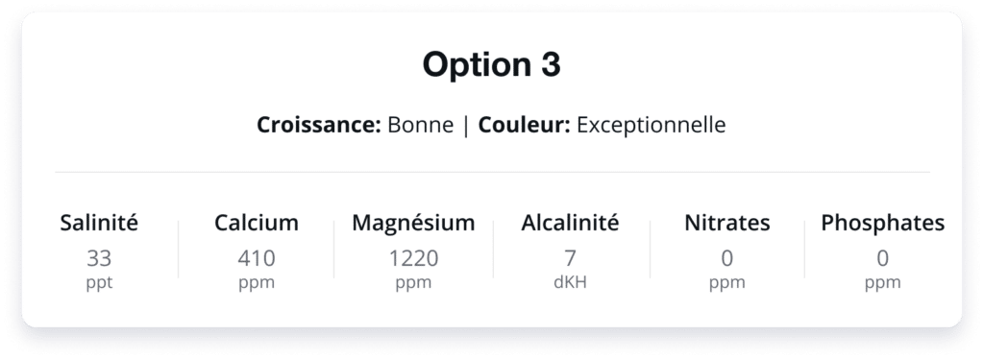Click the ppt unit under Salinité
The height and width of the screenshot is (359, 984).
99,283
